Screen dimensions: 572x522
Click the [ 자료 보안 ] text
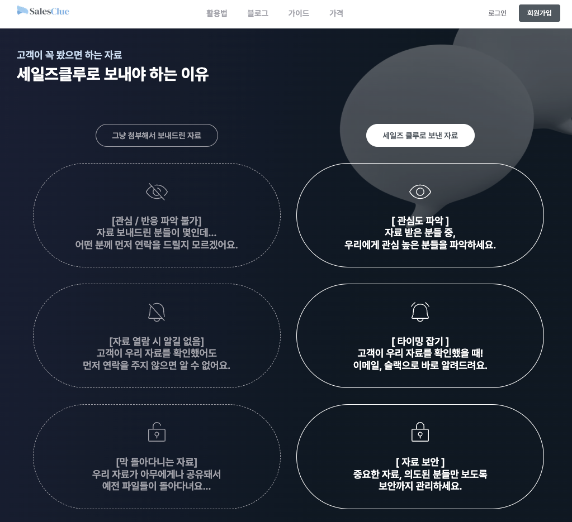tap(420, 462)
